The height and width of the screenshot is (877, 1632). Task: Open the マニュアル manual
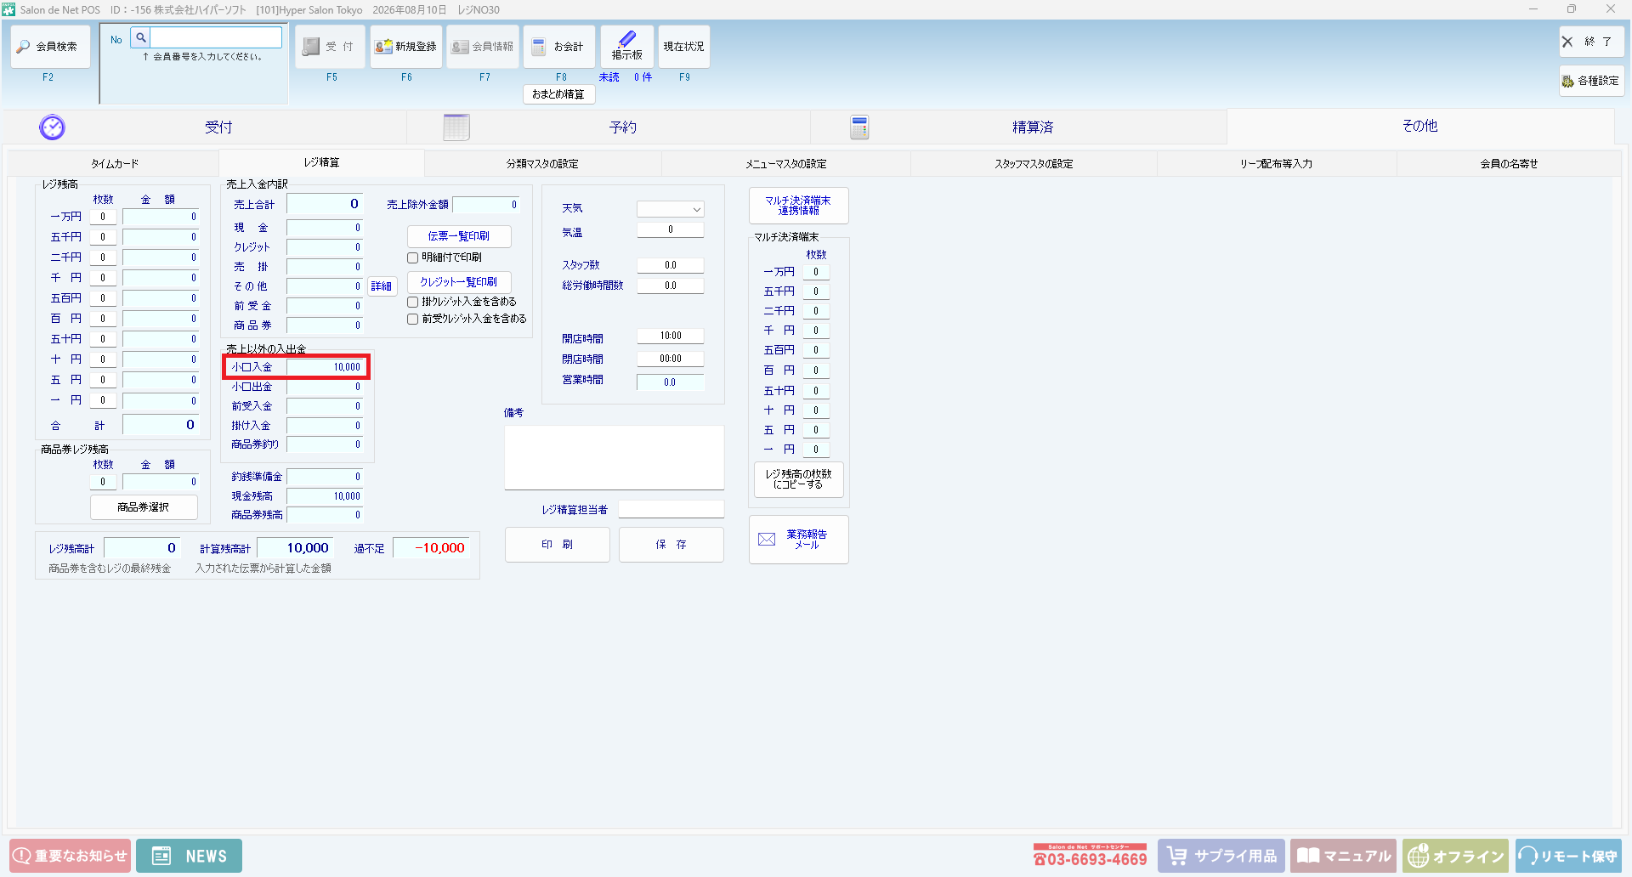click(x=1344, y=856)
